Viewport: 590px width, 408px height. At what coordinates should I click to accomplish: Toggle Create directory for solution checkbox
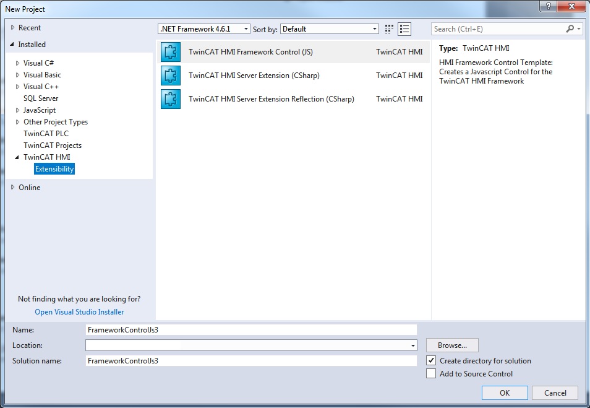(x=431, y=360)
